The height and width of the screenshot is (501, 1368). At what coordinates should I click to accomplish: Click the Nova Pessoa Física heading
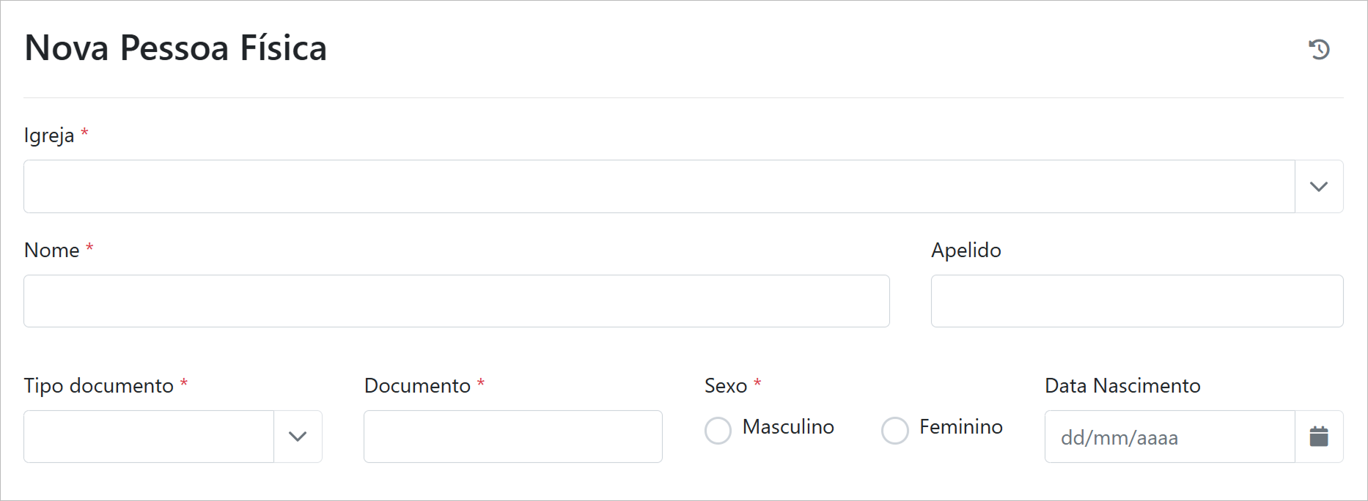click(176, 48)
